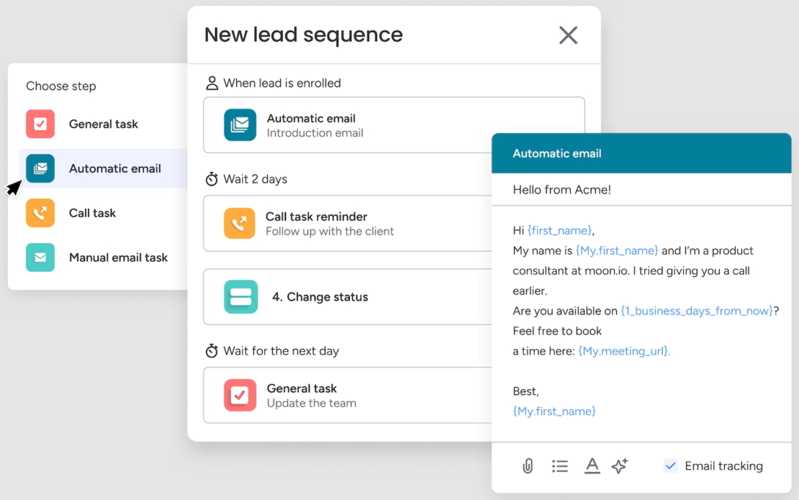The height and width of the screenshot is (500, 799).
Task: Disable Email tracking
Action: coord(670,465)
